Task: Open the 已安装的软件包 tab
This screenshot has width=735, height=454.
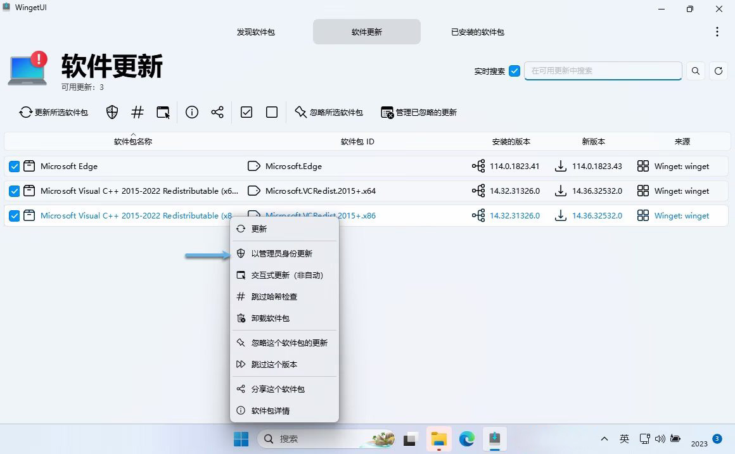Action: [x=478, y=32]
